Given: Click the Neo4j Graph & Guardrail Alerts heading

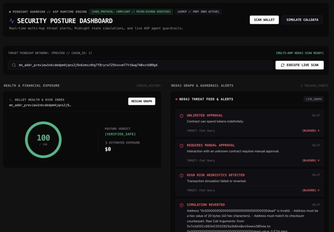Looking at the screenshot, I should (202, 86).
